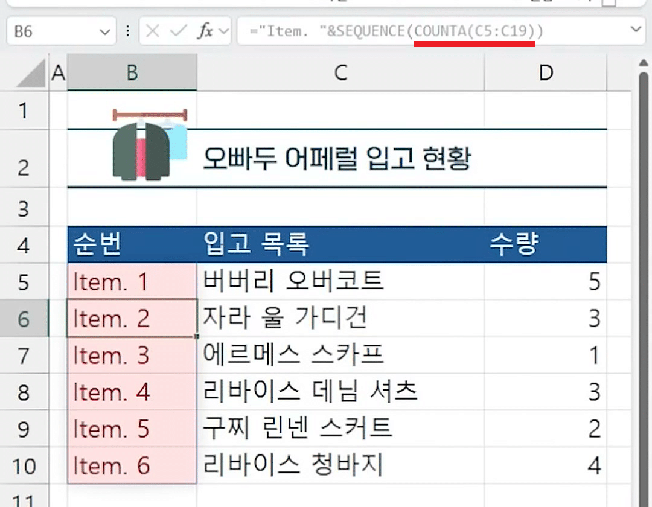Select column C header
Screen dimensions: 652x507
[340, 72]
